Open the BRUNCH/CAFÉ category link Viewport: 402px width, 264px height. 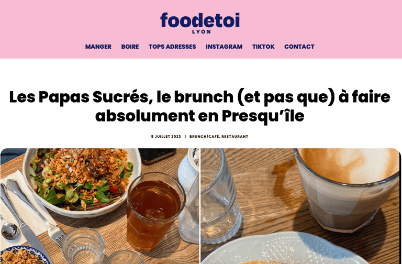click(204, 137)
